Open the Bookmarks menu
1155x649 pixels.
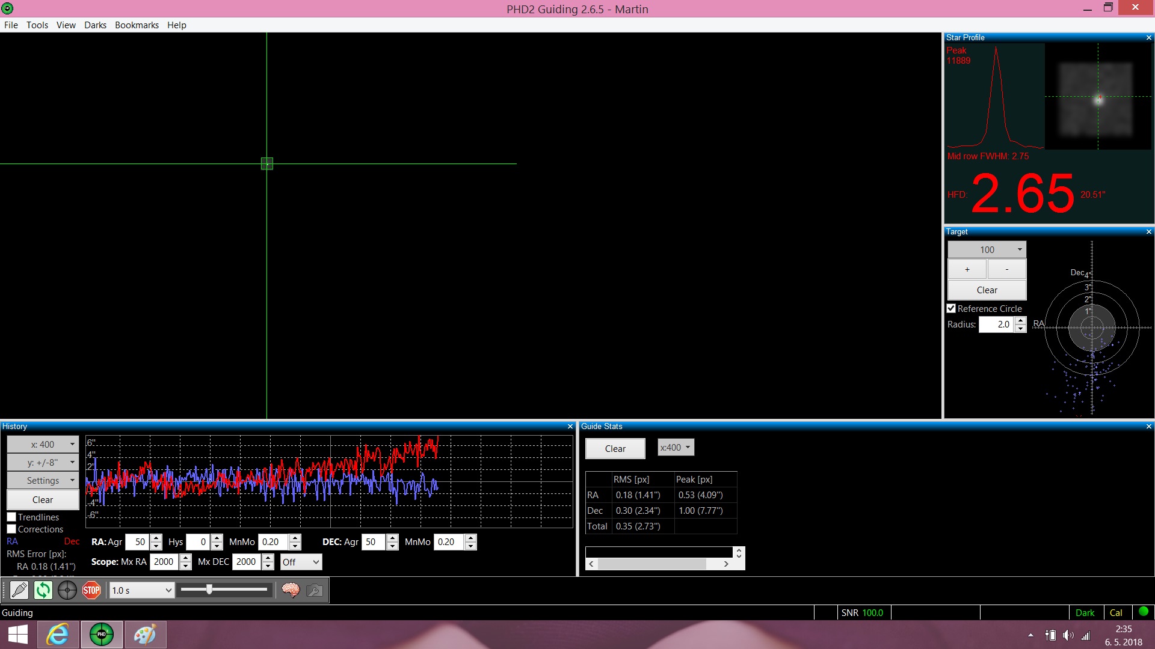tap(137, 25)
